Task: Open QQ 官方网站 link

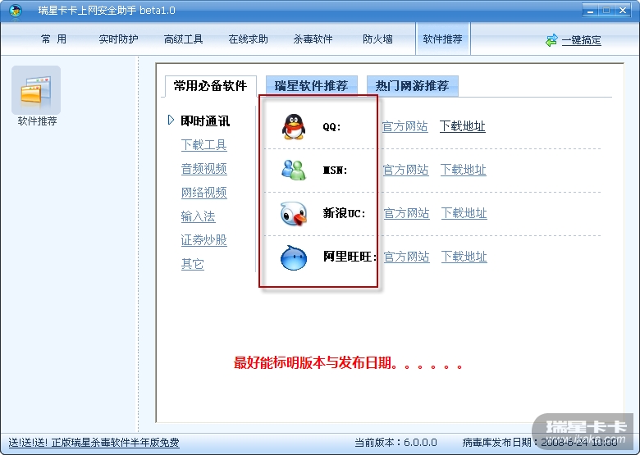Action: pos(405,126)
